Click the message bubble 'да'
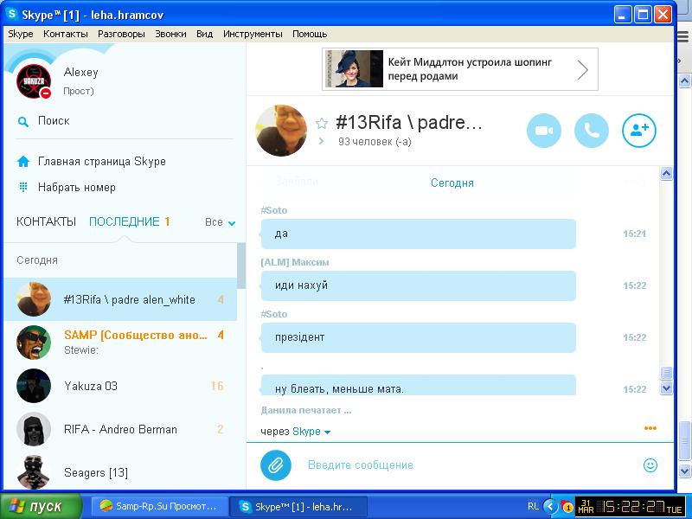This screenshot has width=692, height=519. point(419,234)
